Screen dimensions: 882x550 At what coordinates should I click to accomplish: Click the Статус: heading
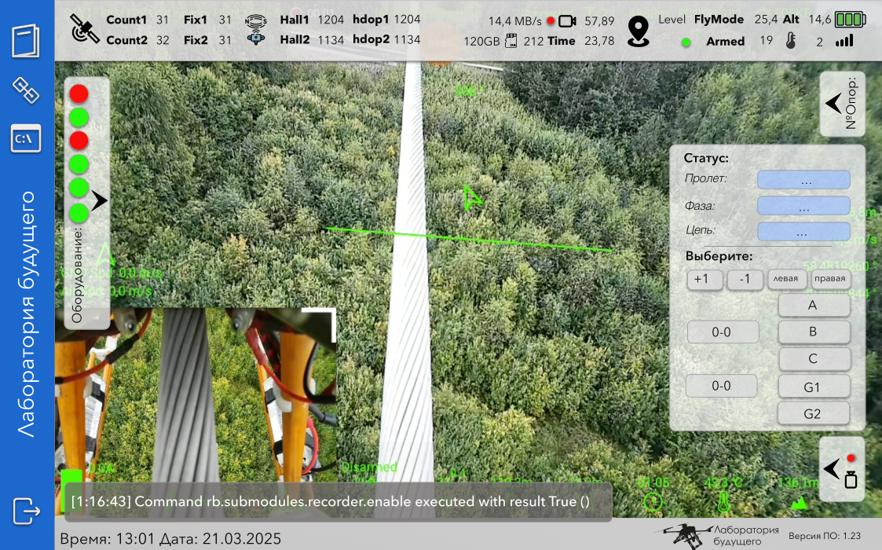coord(706,158)
